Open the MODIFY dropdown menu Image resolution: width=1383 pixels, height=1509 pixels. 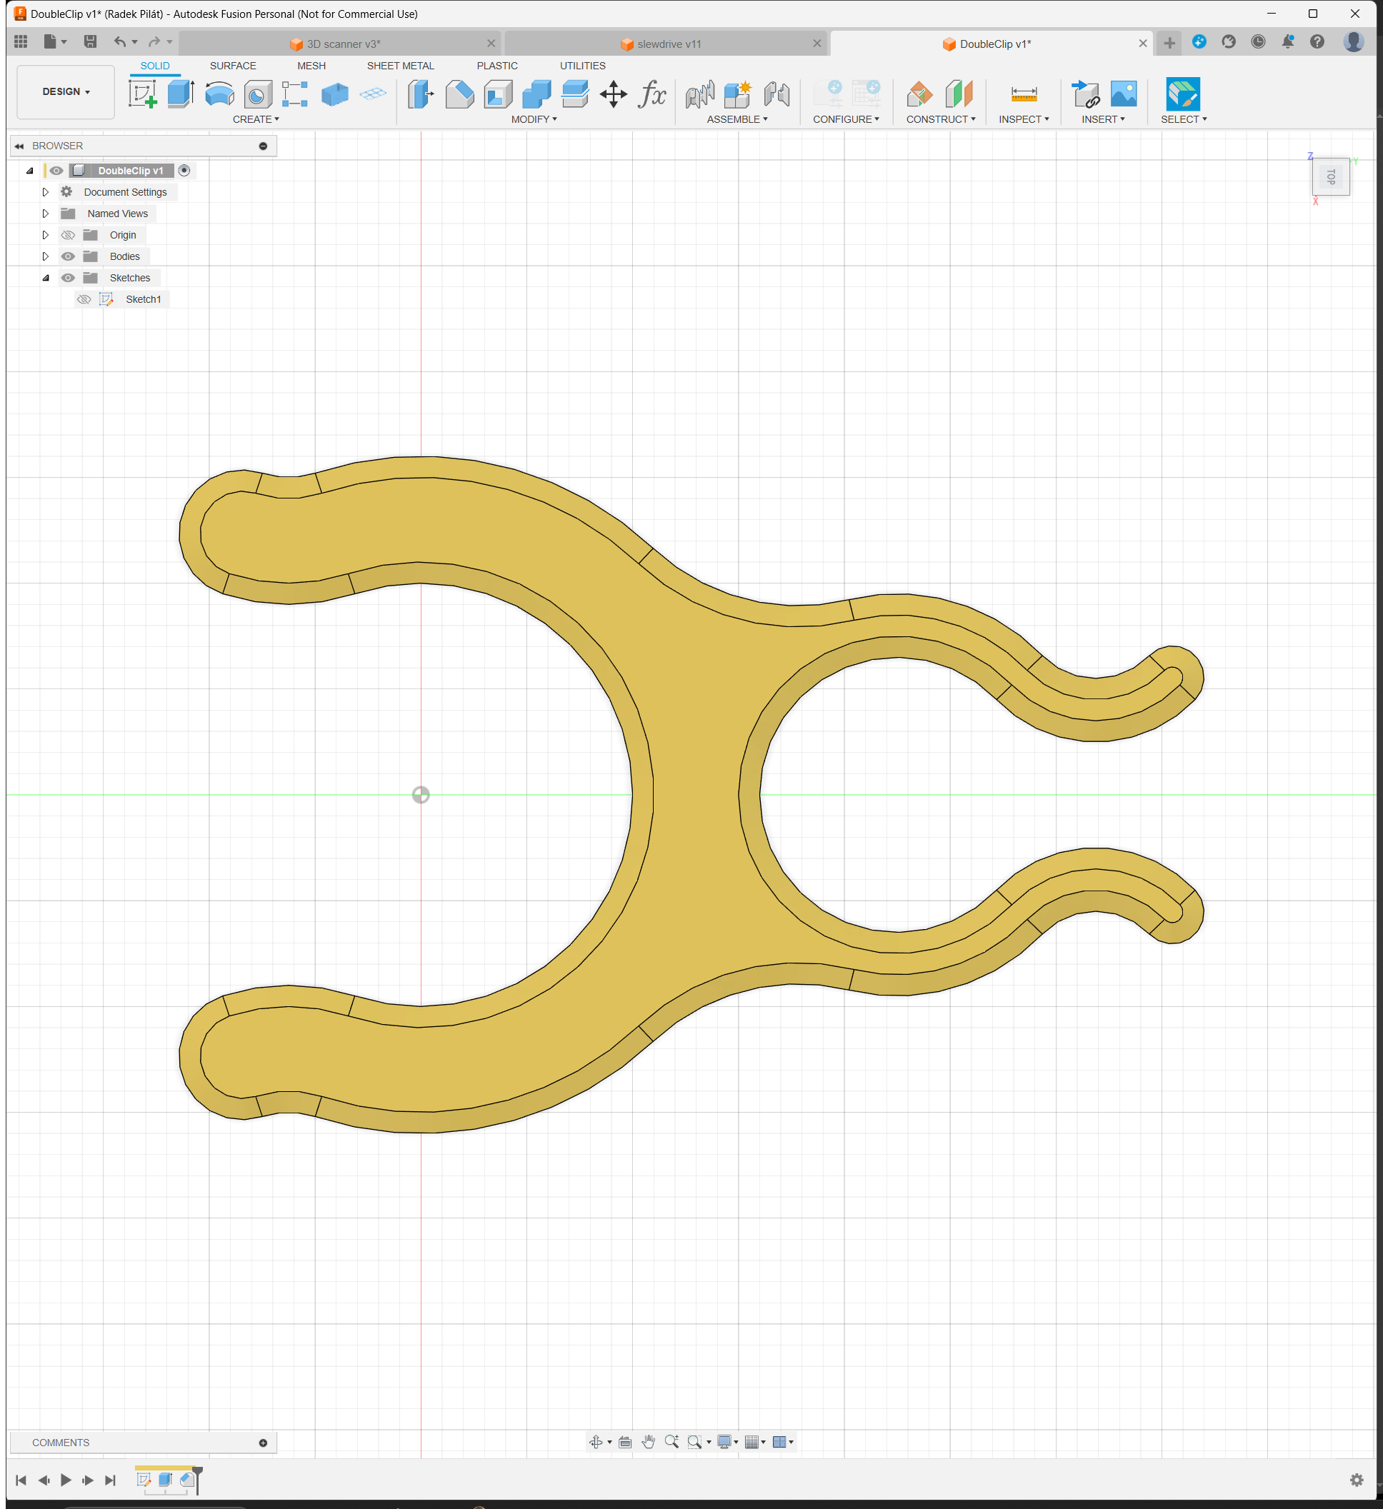pos(534,120)
